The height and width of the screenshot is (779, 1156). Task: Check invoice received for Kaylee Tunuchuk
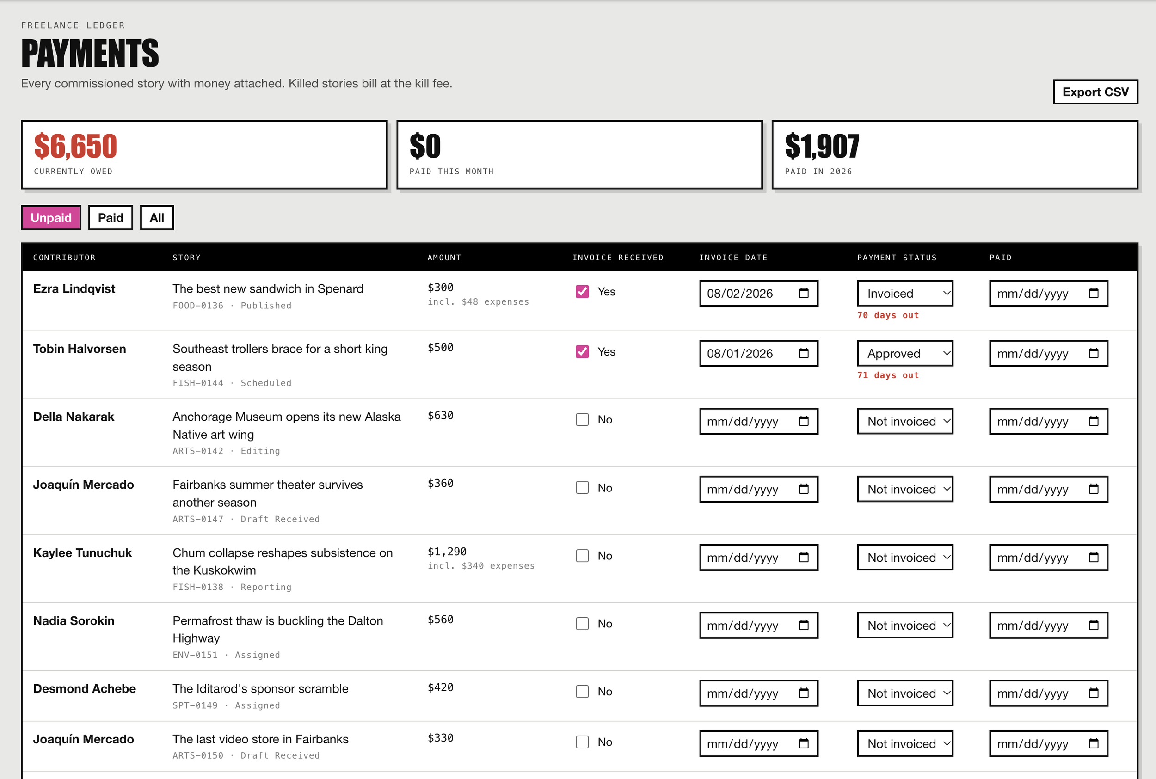tap(582, 556)
